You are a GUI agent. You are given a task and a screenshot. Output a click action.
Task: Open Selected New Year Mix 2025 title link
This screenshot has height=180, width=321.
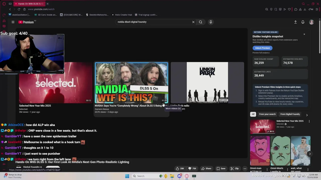35,106
